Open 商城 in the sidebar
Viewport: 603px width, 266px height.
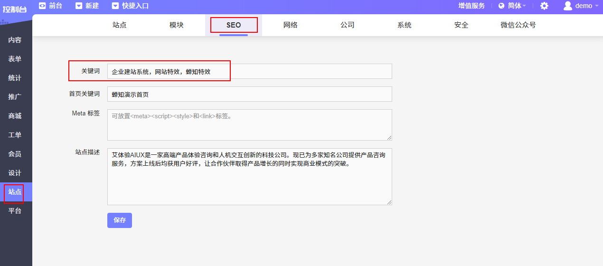15,116
